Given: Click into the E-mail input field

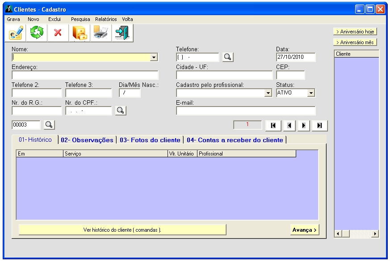Looking at the screenshot, I should pos(246,111).
